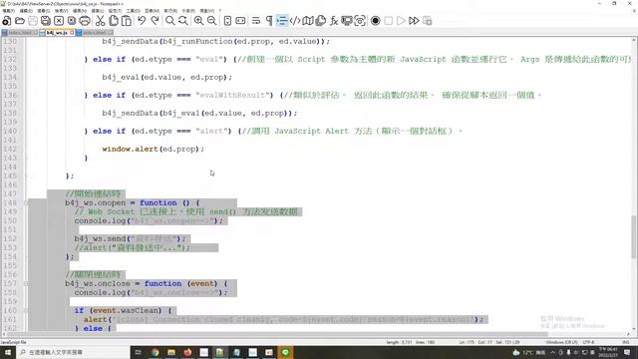Click the scroll-down arrow of the editor

(x=634, y=328)
